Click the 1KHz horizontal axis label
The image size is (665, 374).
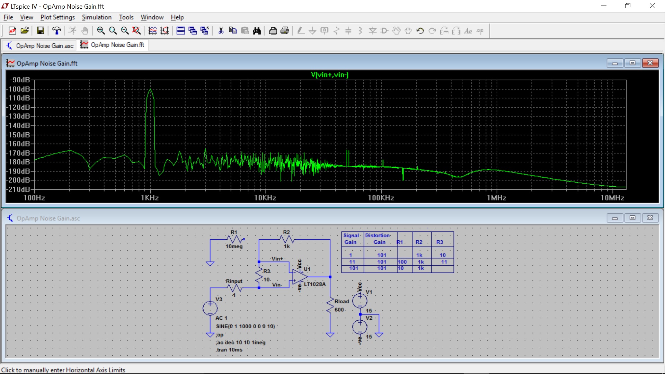click(150, 198)
